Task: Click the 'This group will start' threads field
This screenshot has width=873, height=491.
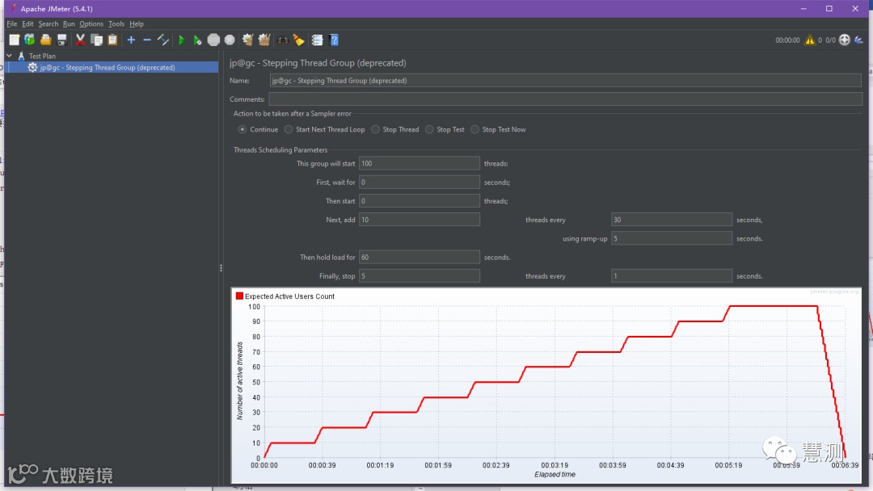Action: [x=420, y=163]
